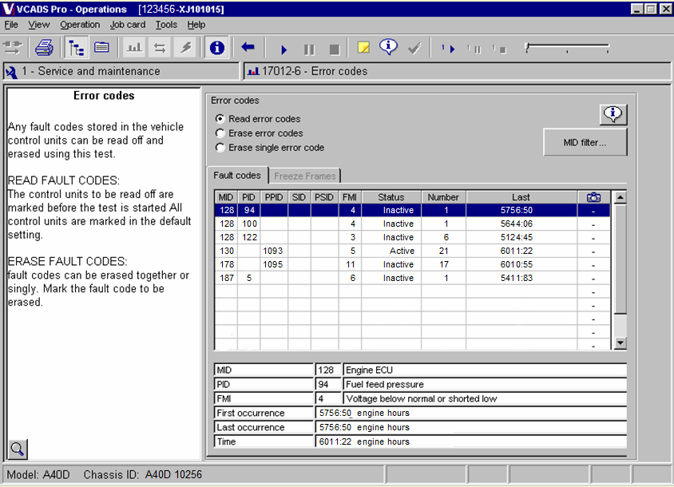Click the PPID column header
This screenshot has width=674, height=487.
(273, 197)
